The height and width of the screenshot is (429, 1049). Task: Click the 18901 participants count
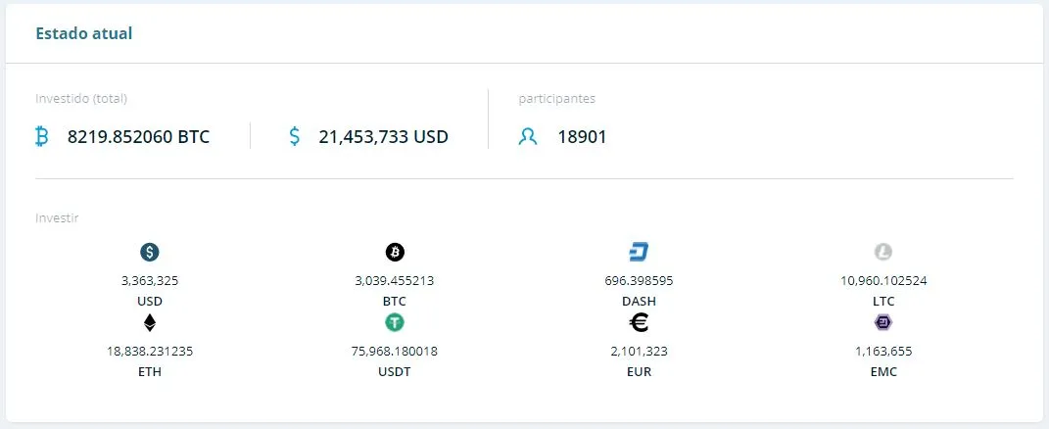(x=582, y=136)
